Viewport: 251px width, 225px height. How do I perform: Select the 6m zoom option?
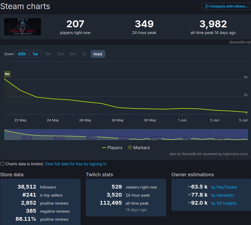73,54
